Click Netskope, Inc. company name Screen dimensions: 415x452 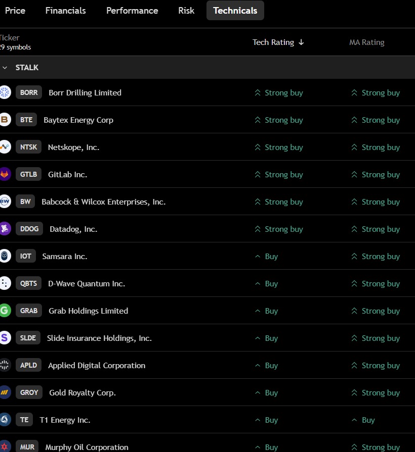pyautogui.click(x=74, y=147)
